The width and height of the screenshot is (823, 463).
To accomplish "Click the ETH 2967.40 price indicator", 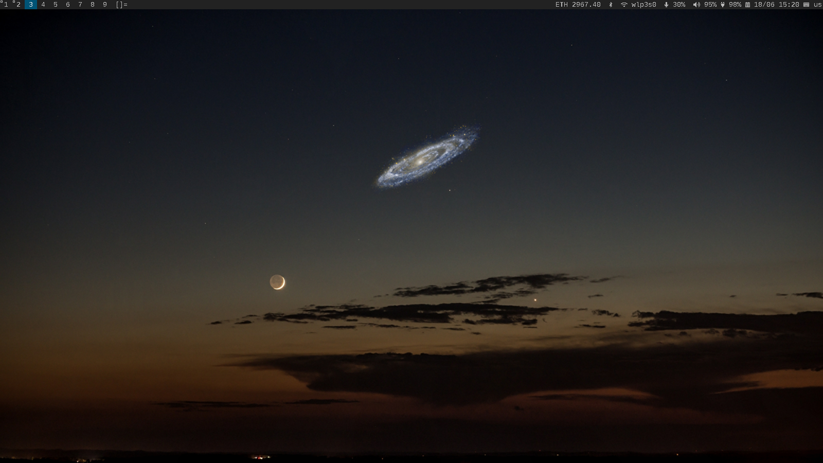I will pyautogui.click(x=578, y=5).
